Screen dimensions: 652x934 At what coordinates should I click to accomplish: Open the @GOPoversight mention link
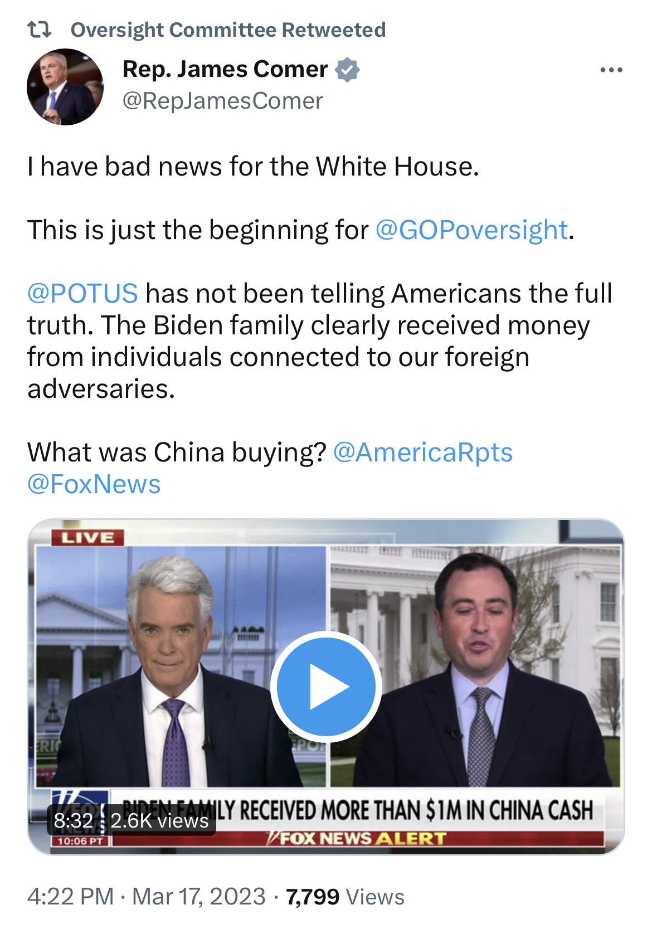(471, 230)
